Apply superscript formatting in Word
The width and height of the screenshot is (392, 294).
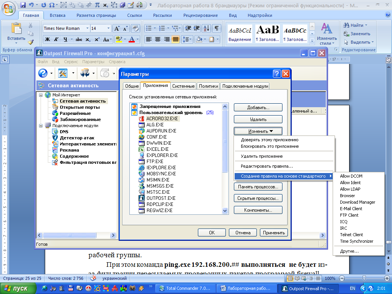tap(97, 39)
